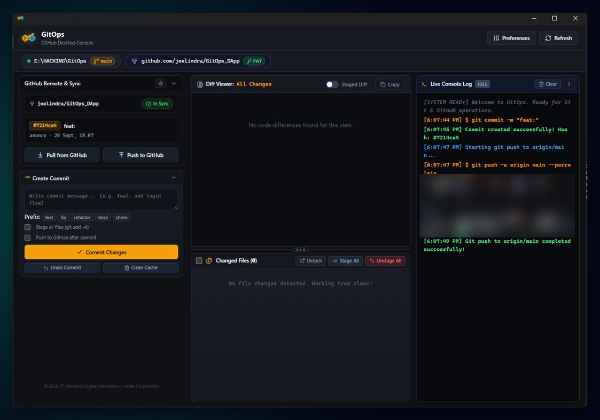Click the Create Commit header icon
This screenshot has height=420, width=600.
[x=28, y=178]
